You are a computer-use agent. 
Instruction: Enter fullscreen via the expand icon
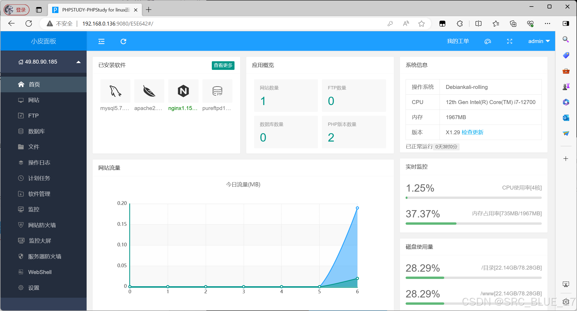pyautogui.click(x=509, y=41)
